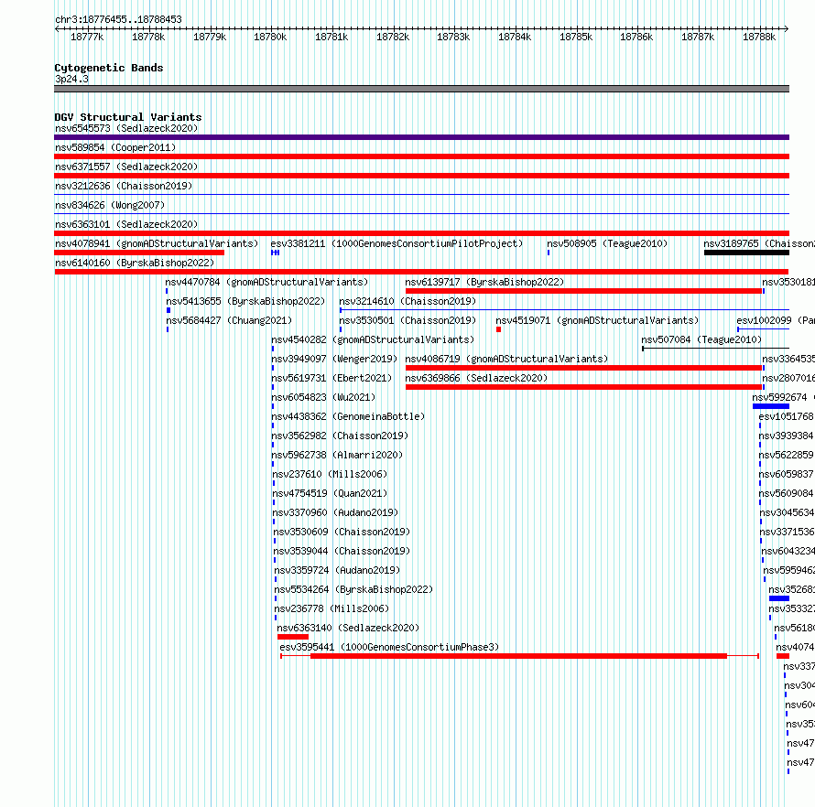Open nsv508905 (Teague2010) label

(607, 243)
